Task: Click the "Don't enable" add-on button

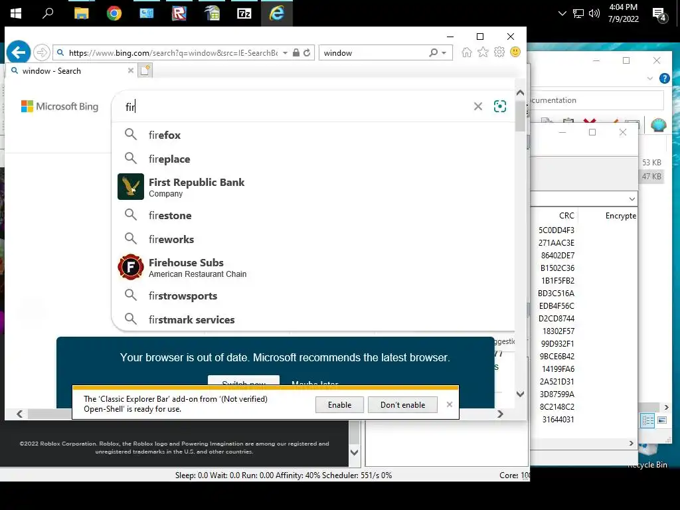Action: [402, 404]
